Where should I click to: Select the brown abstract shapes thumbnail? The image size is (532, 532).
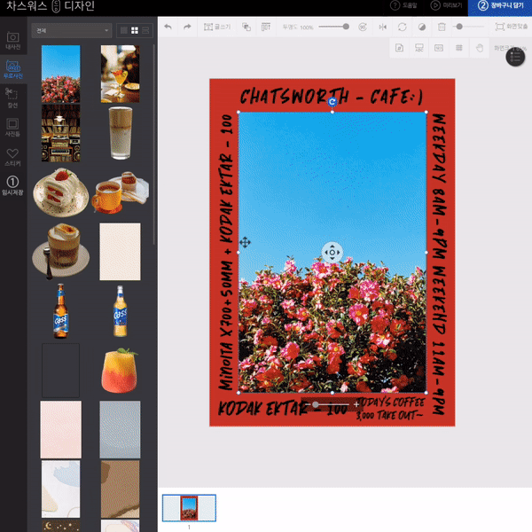120,489
